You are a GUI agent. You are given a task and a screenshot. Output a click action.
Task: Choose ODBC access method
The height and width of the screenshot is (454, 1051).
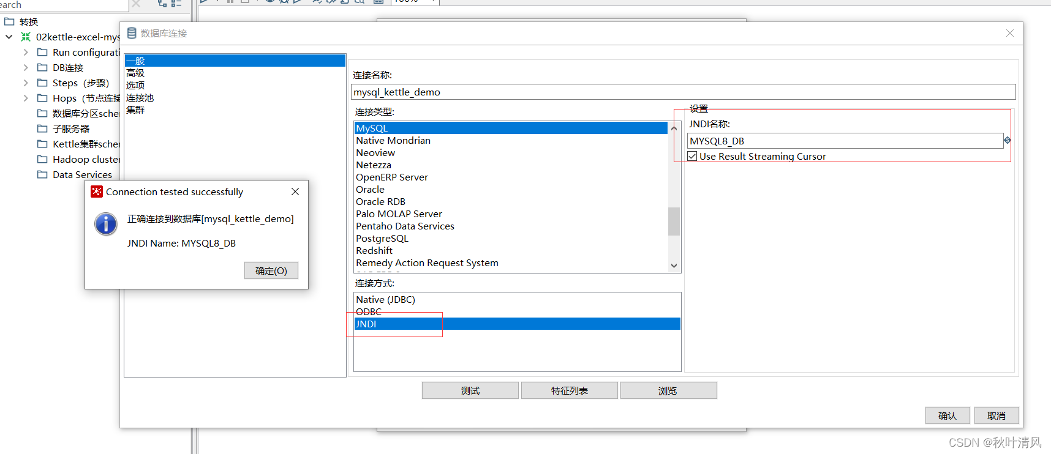[x=517, y=311]
